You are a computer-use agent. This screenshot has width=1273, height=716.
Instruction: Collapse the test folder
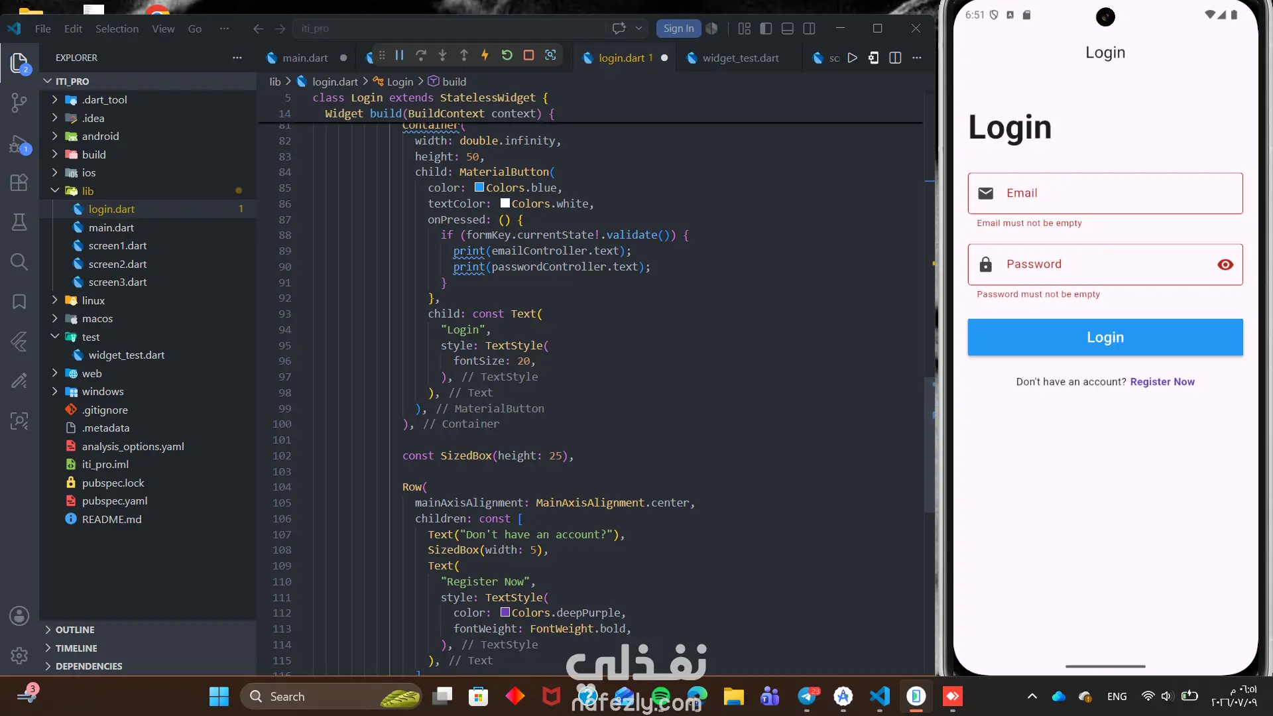click(x=55, y=337)
